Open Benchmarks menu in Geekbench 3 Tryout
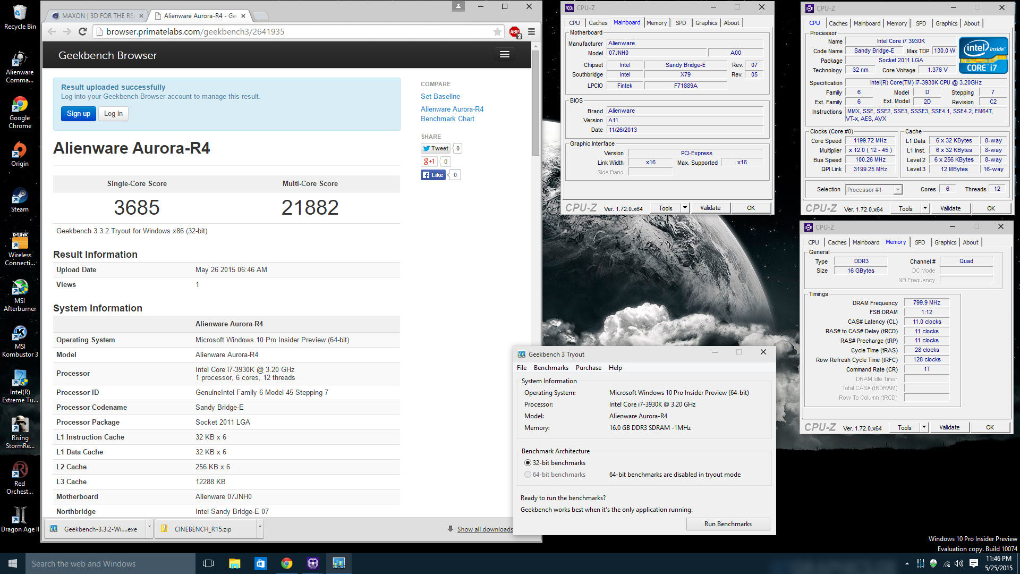 [551, 368]
